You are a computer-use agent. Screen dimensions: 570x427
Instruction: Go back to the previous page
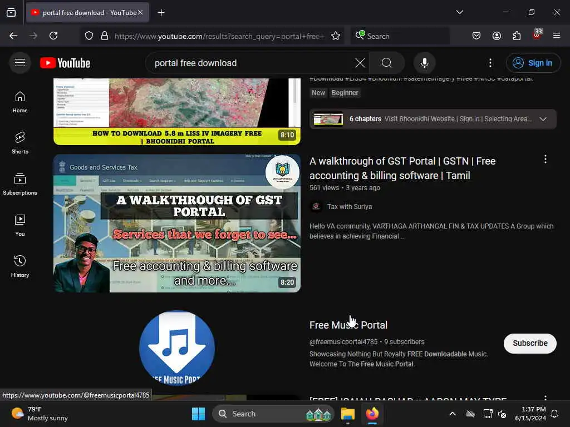pos(13,36)
